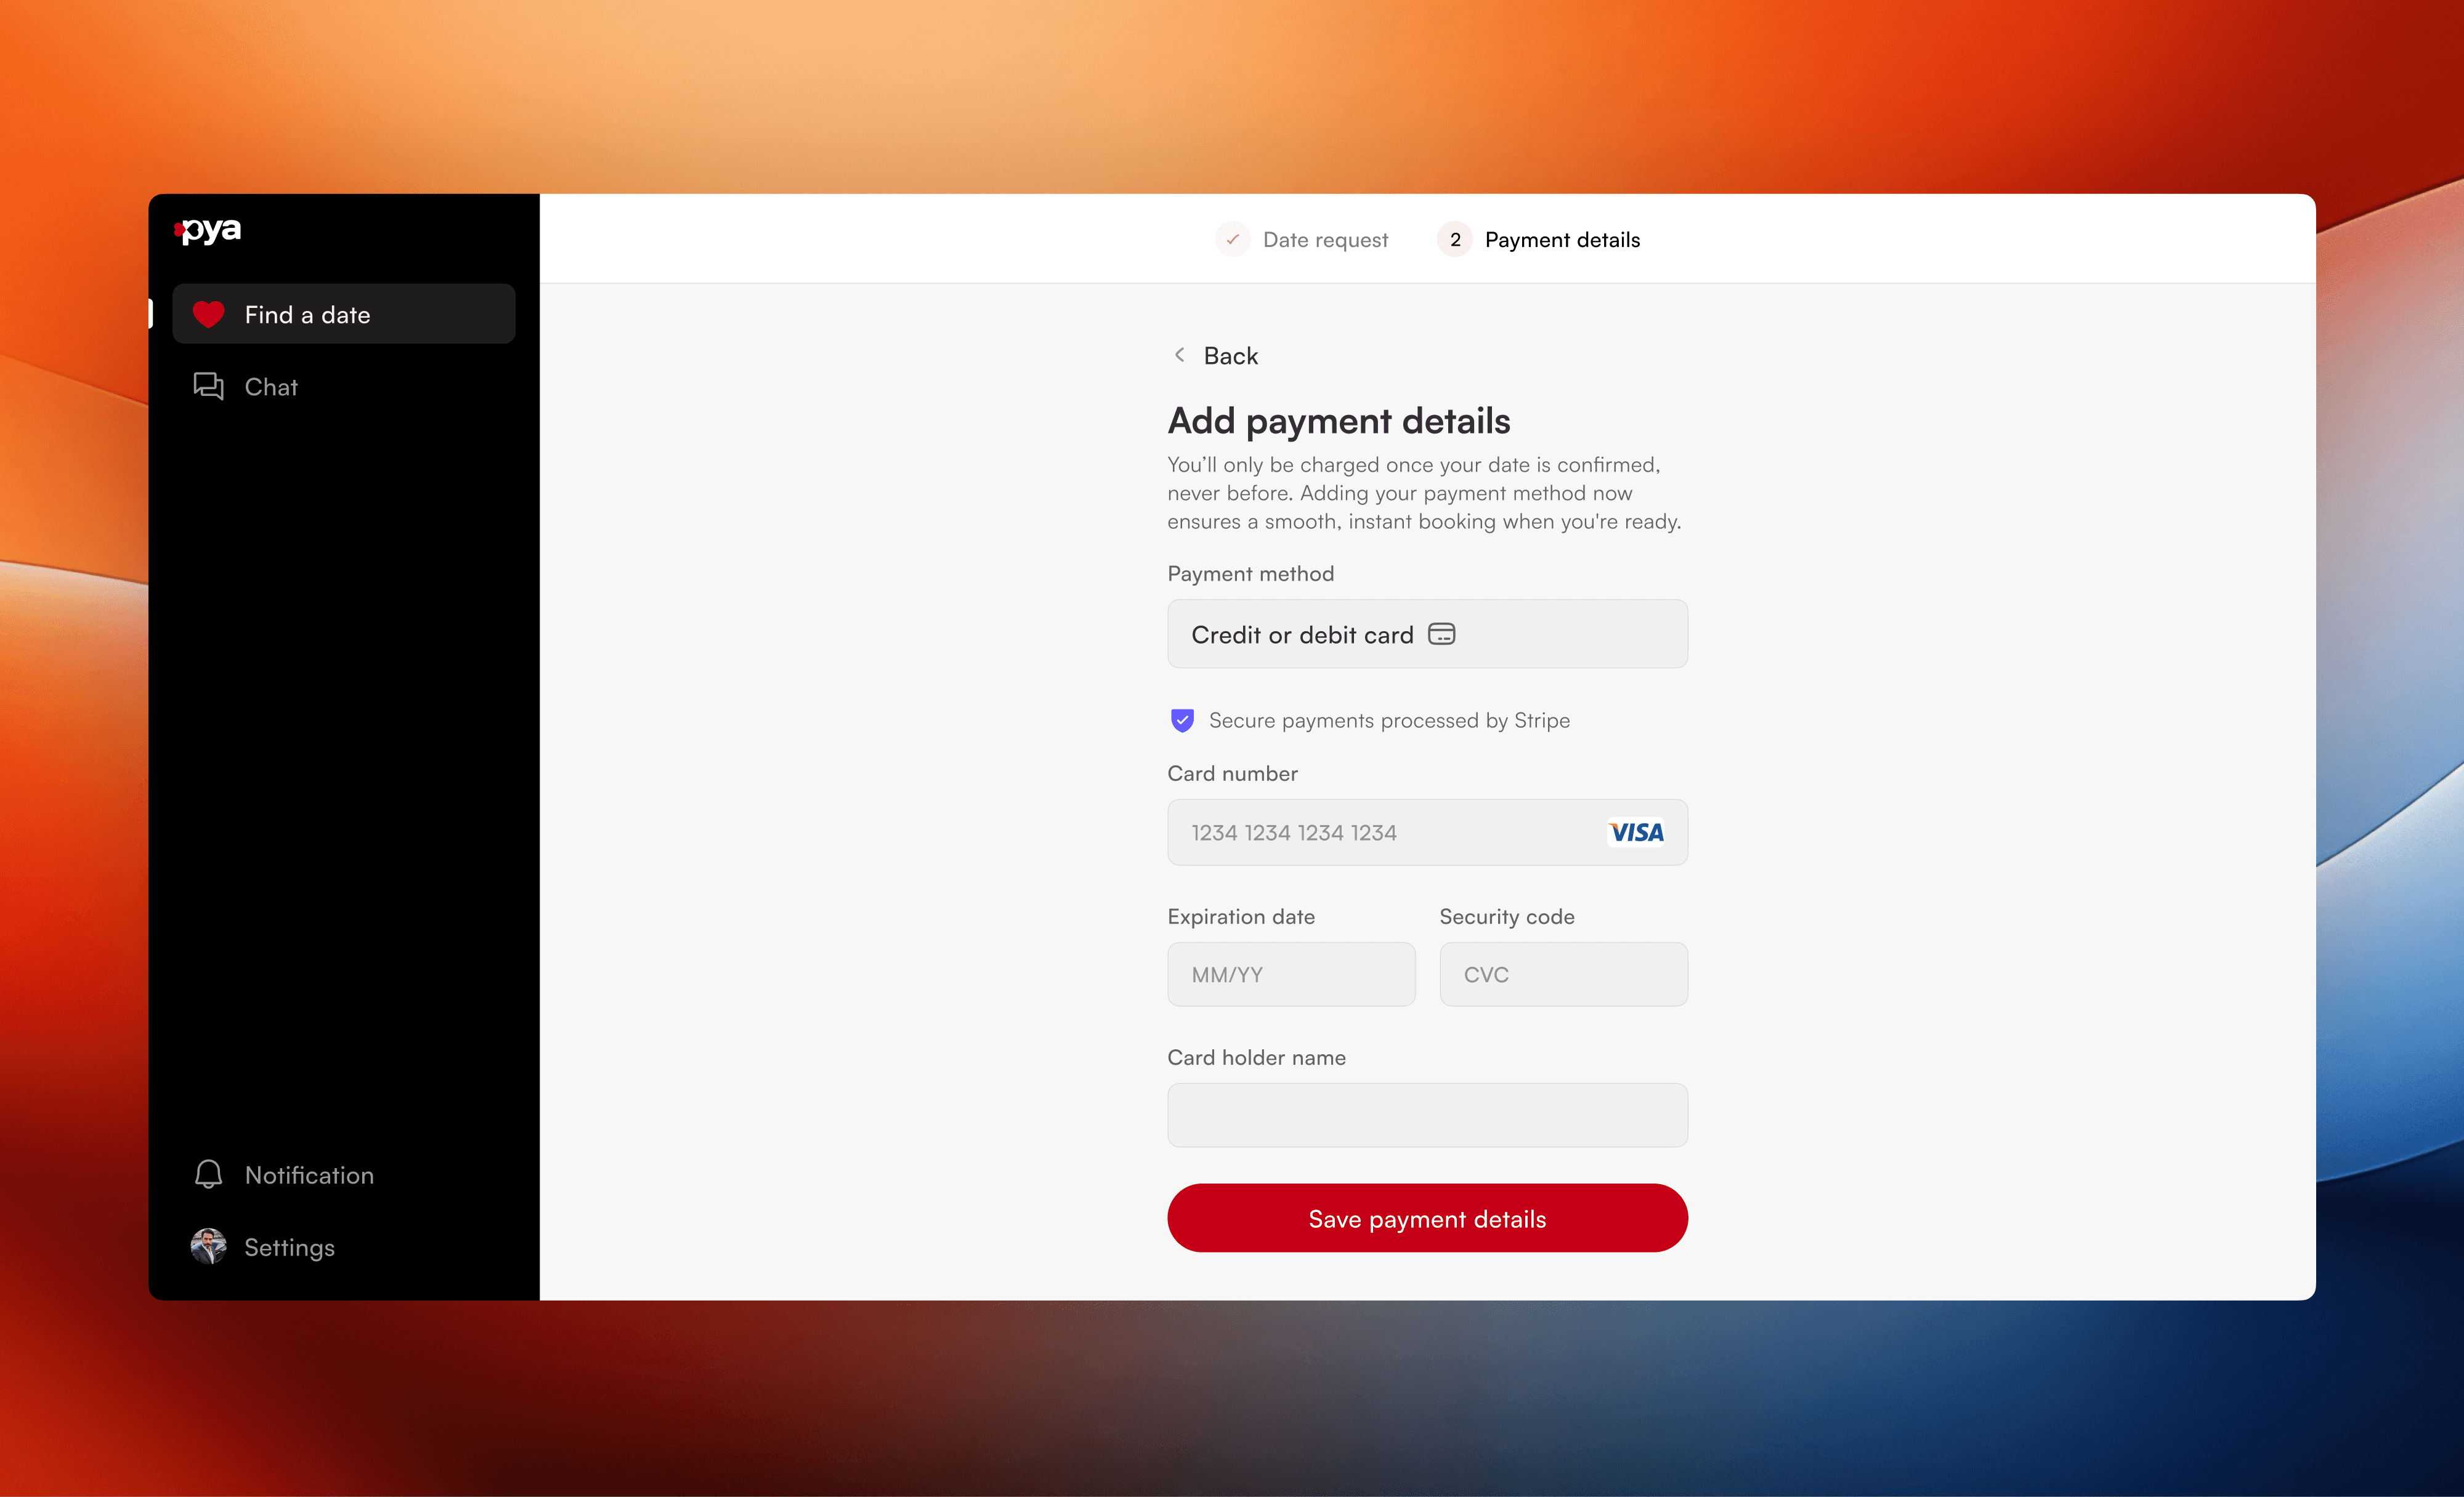Click the pya logo

tap(208, 230)
